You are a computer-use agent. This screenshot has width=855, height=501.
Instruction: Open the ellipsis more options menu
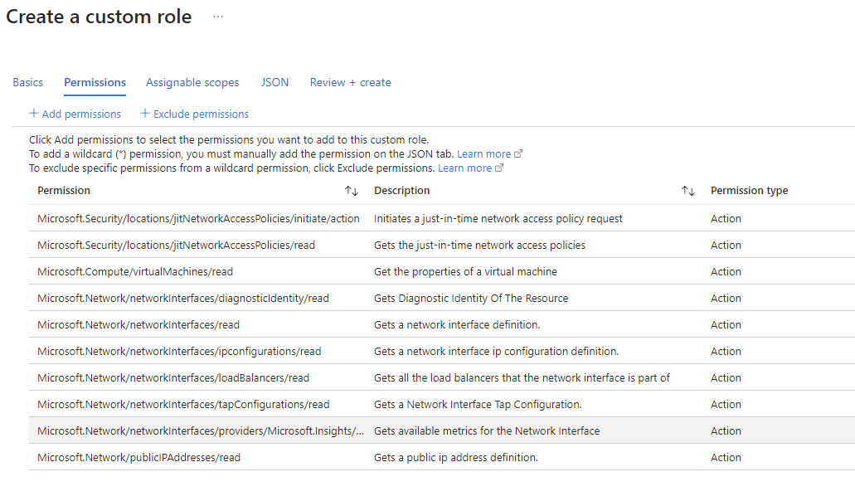[x=218, y=17]
